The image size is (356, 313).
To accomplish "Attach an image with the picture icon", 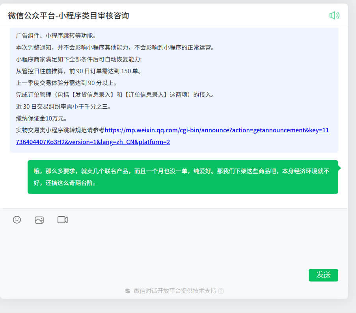I will (x=39, y=220).
